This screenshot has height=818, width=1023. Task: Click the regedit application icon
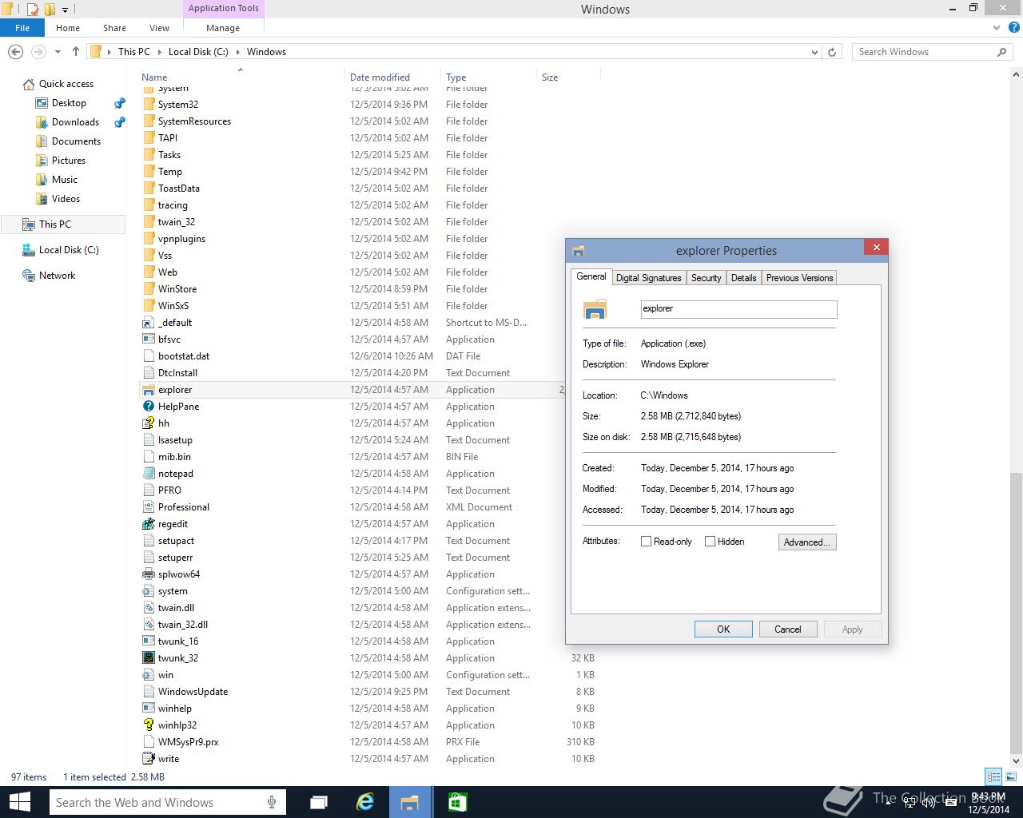pos(148,524)
